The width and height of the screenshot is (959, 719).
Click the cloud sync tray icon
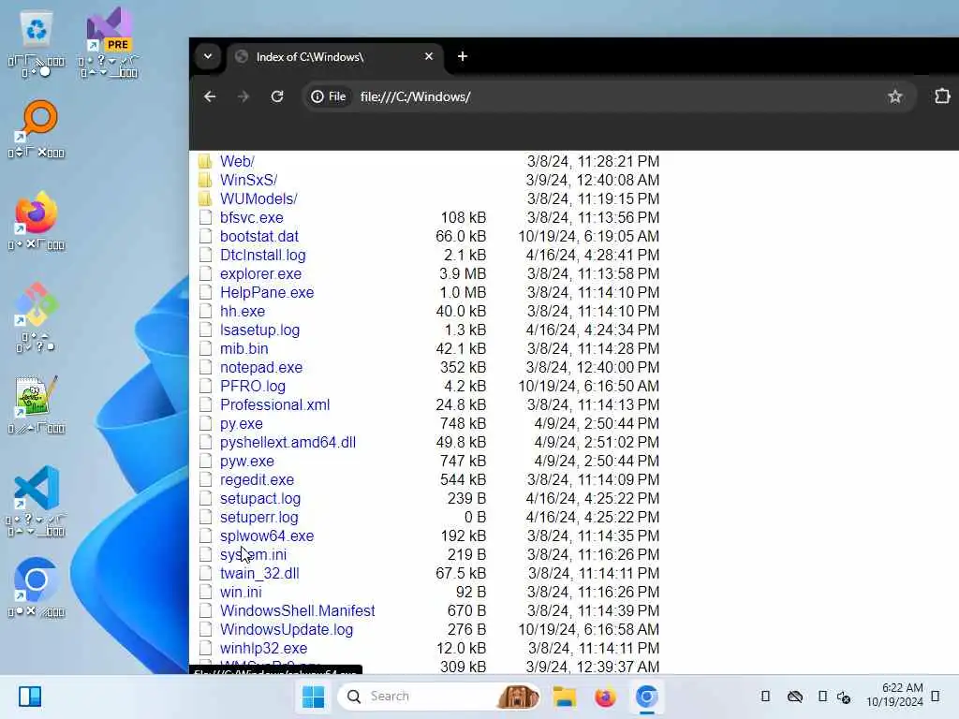(794, 697)
